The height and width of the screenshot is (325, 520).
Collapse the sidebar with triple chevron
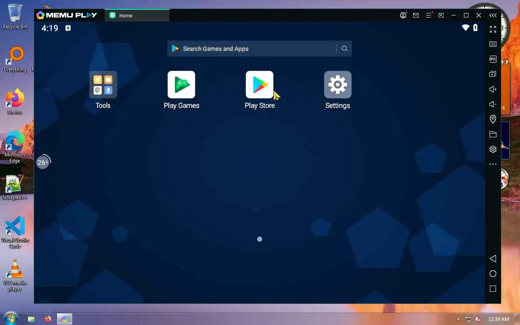tap(493, 15)
